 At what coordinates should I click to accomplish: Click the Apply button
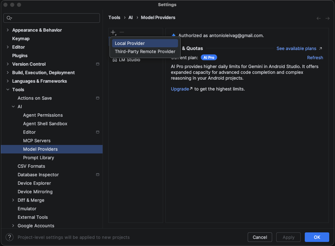288,237
